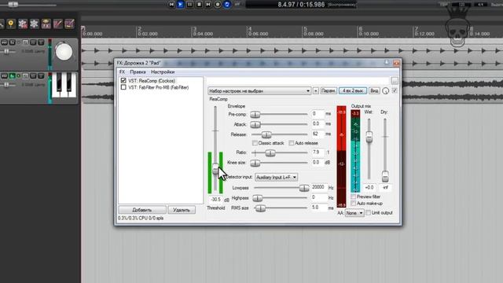Uncheck the VST: ReaComp (Cockos) checkbox
Viewport: 503px width, 283px height.
tap(123, 80)
